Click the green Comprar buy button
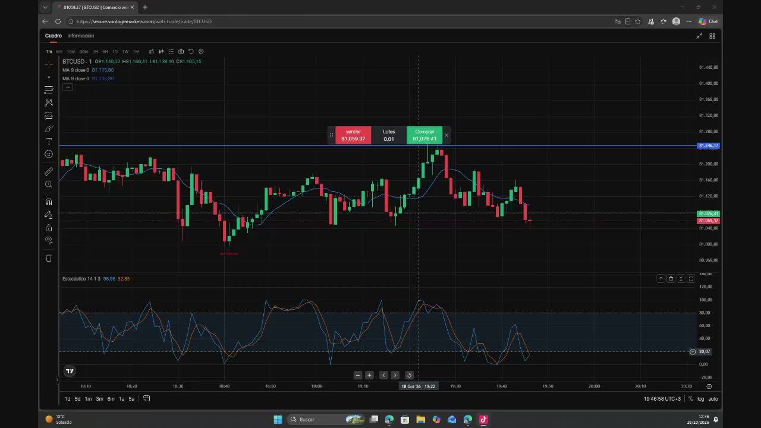761x428 pixels. (x=424, y=135)
